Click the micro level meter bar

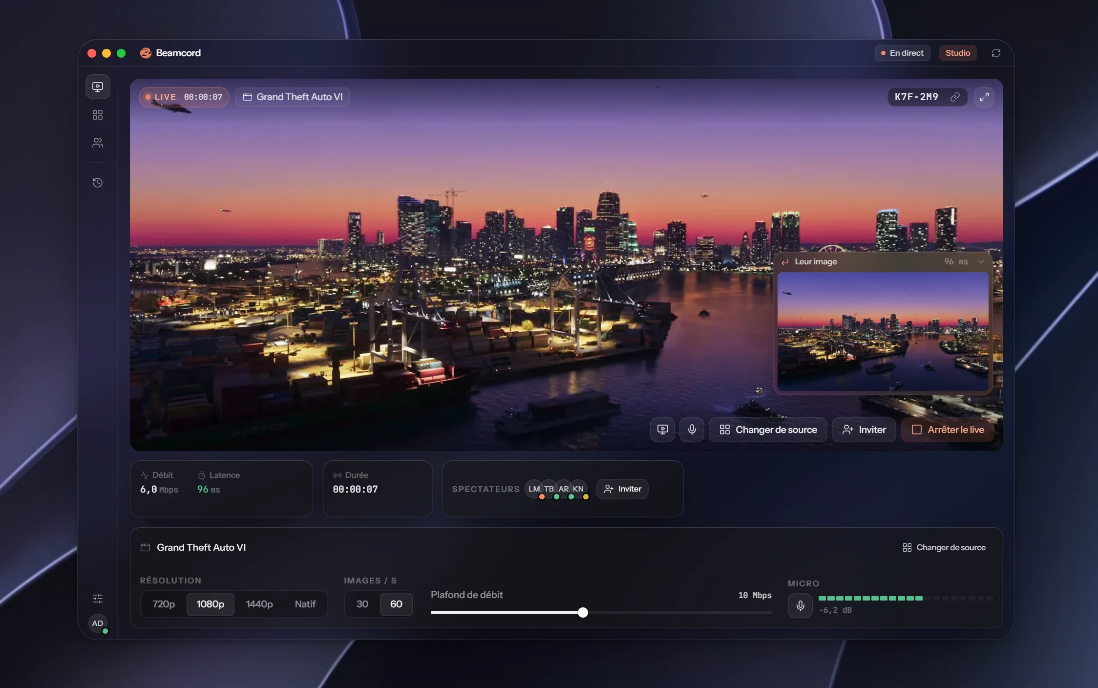tap(906, 598)
